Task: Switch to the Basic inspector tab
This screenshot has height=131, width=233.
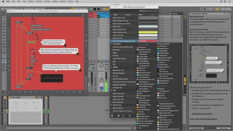Action: (x=115, y=15)
